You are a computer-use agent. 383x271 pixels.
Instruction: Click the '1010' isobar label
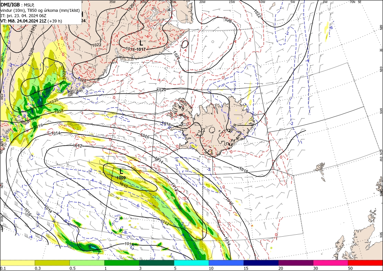coord(124,185)
